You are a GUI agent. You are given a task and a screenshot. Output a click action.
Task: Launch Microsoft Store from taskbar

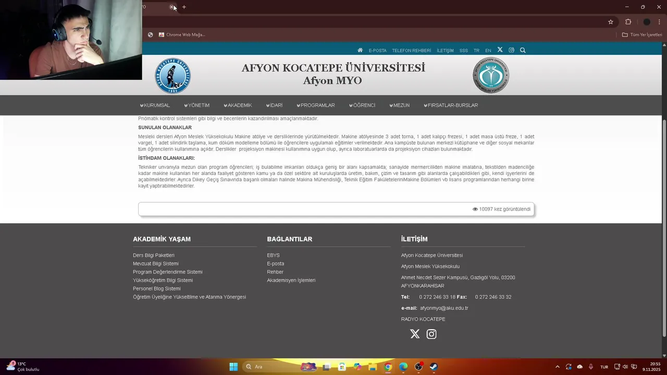(x=342, y=367)
